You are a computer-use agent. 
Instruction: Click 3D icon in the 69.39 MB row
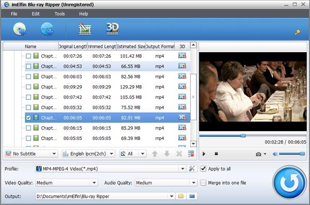coord(182,138)
